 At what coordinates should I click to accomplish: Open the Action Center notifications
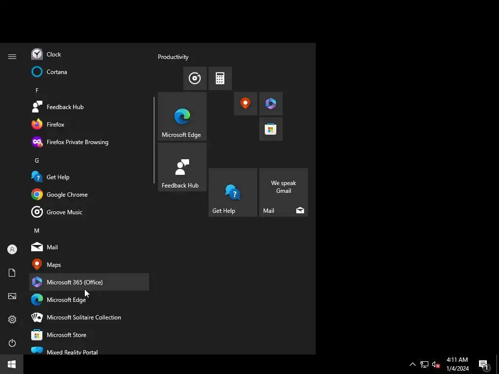pos(484,364)
